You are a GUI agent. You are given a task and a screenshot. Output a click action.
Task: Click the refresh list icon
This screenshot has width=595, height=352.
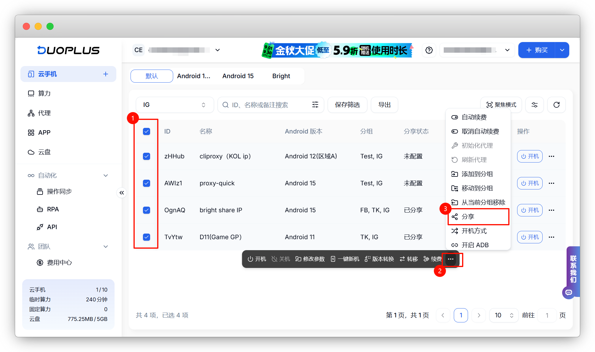click(x=556, y=105)
